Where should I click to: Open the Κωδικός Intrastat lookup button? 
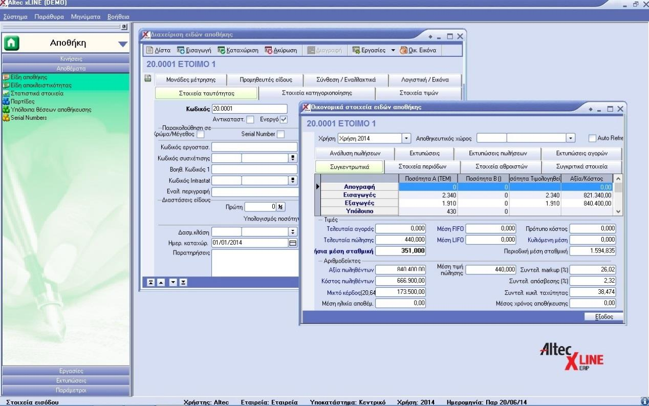coord(293,180)
